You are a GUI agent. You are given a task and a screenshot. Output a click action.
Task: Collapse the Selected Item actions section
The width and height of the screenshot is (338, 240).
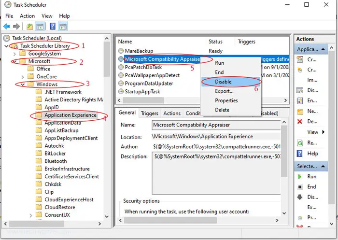pyautogui.click(x=323, y=166)
